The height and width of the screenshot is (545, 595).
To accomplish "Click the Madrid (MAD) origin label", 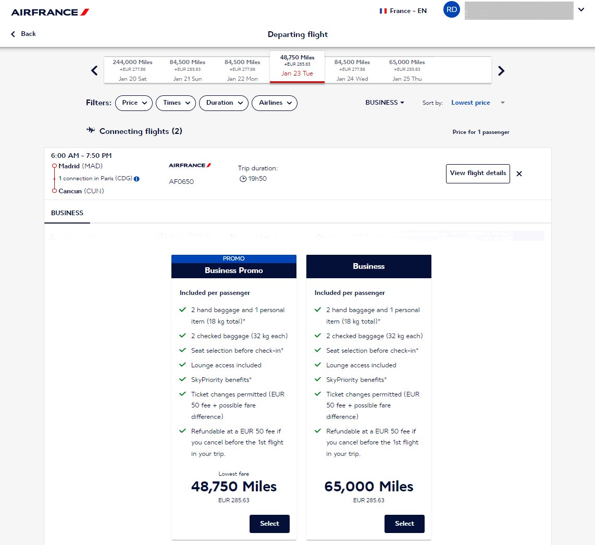I will tap(80, 166).
